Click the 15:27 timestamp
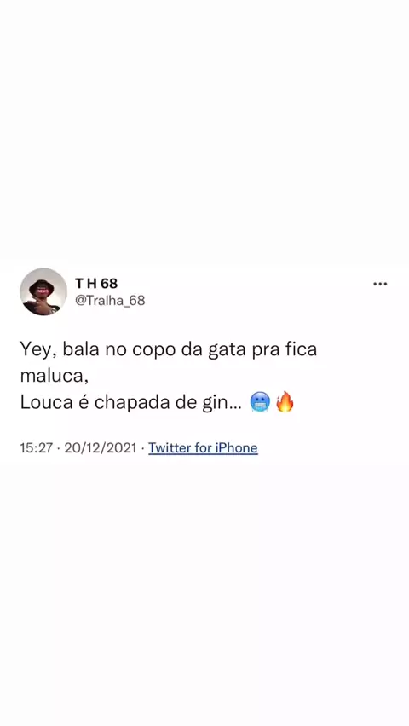 tap(36, 447)
